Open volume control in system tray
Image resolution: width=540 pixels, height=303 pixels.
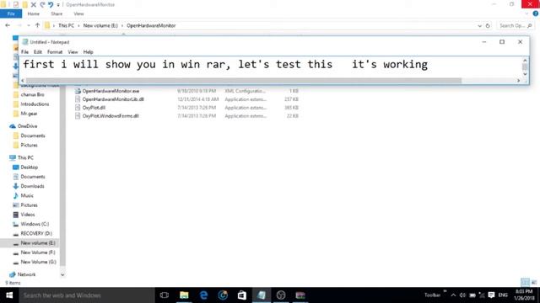pos(462,295)
